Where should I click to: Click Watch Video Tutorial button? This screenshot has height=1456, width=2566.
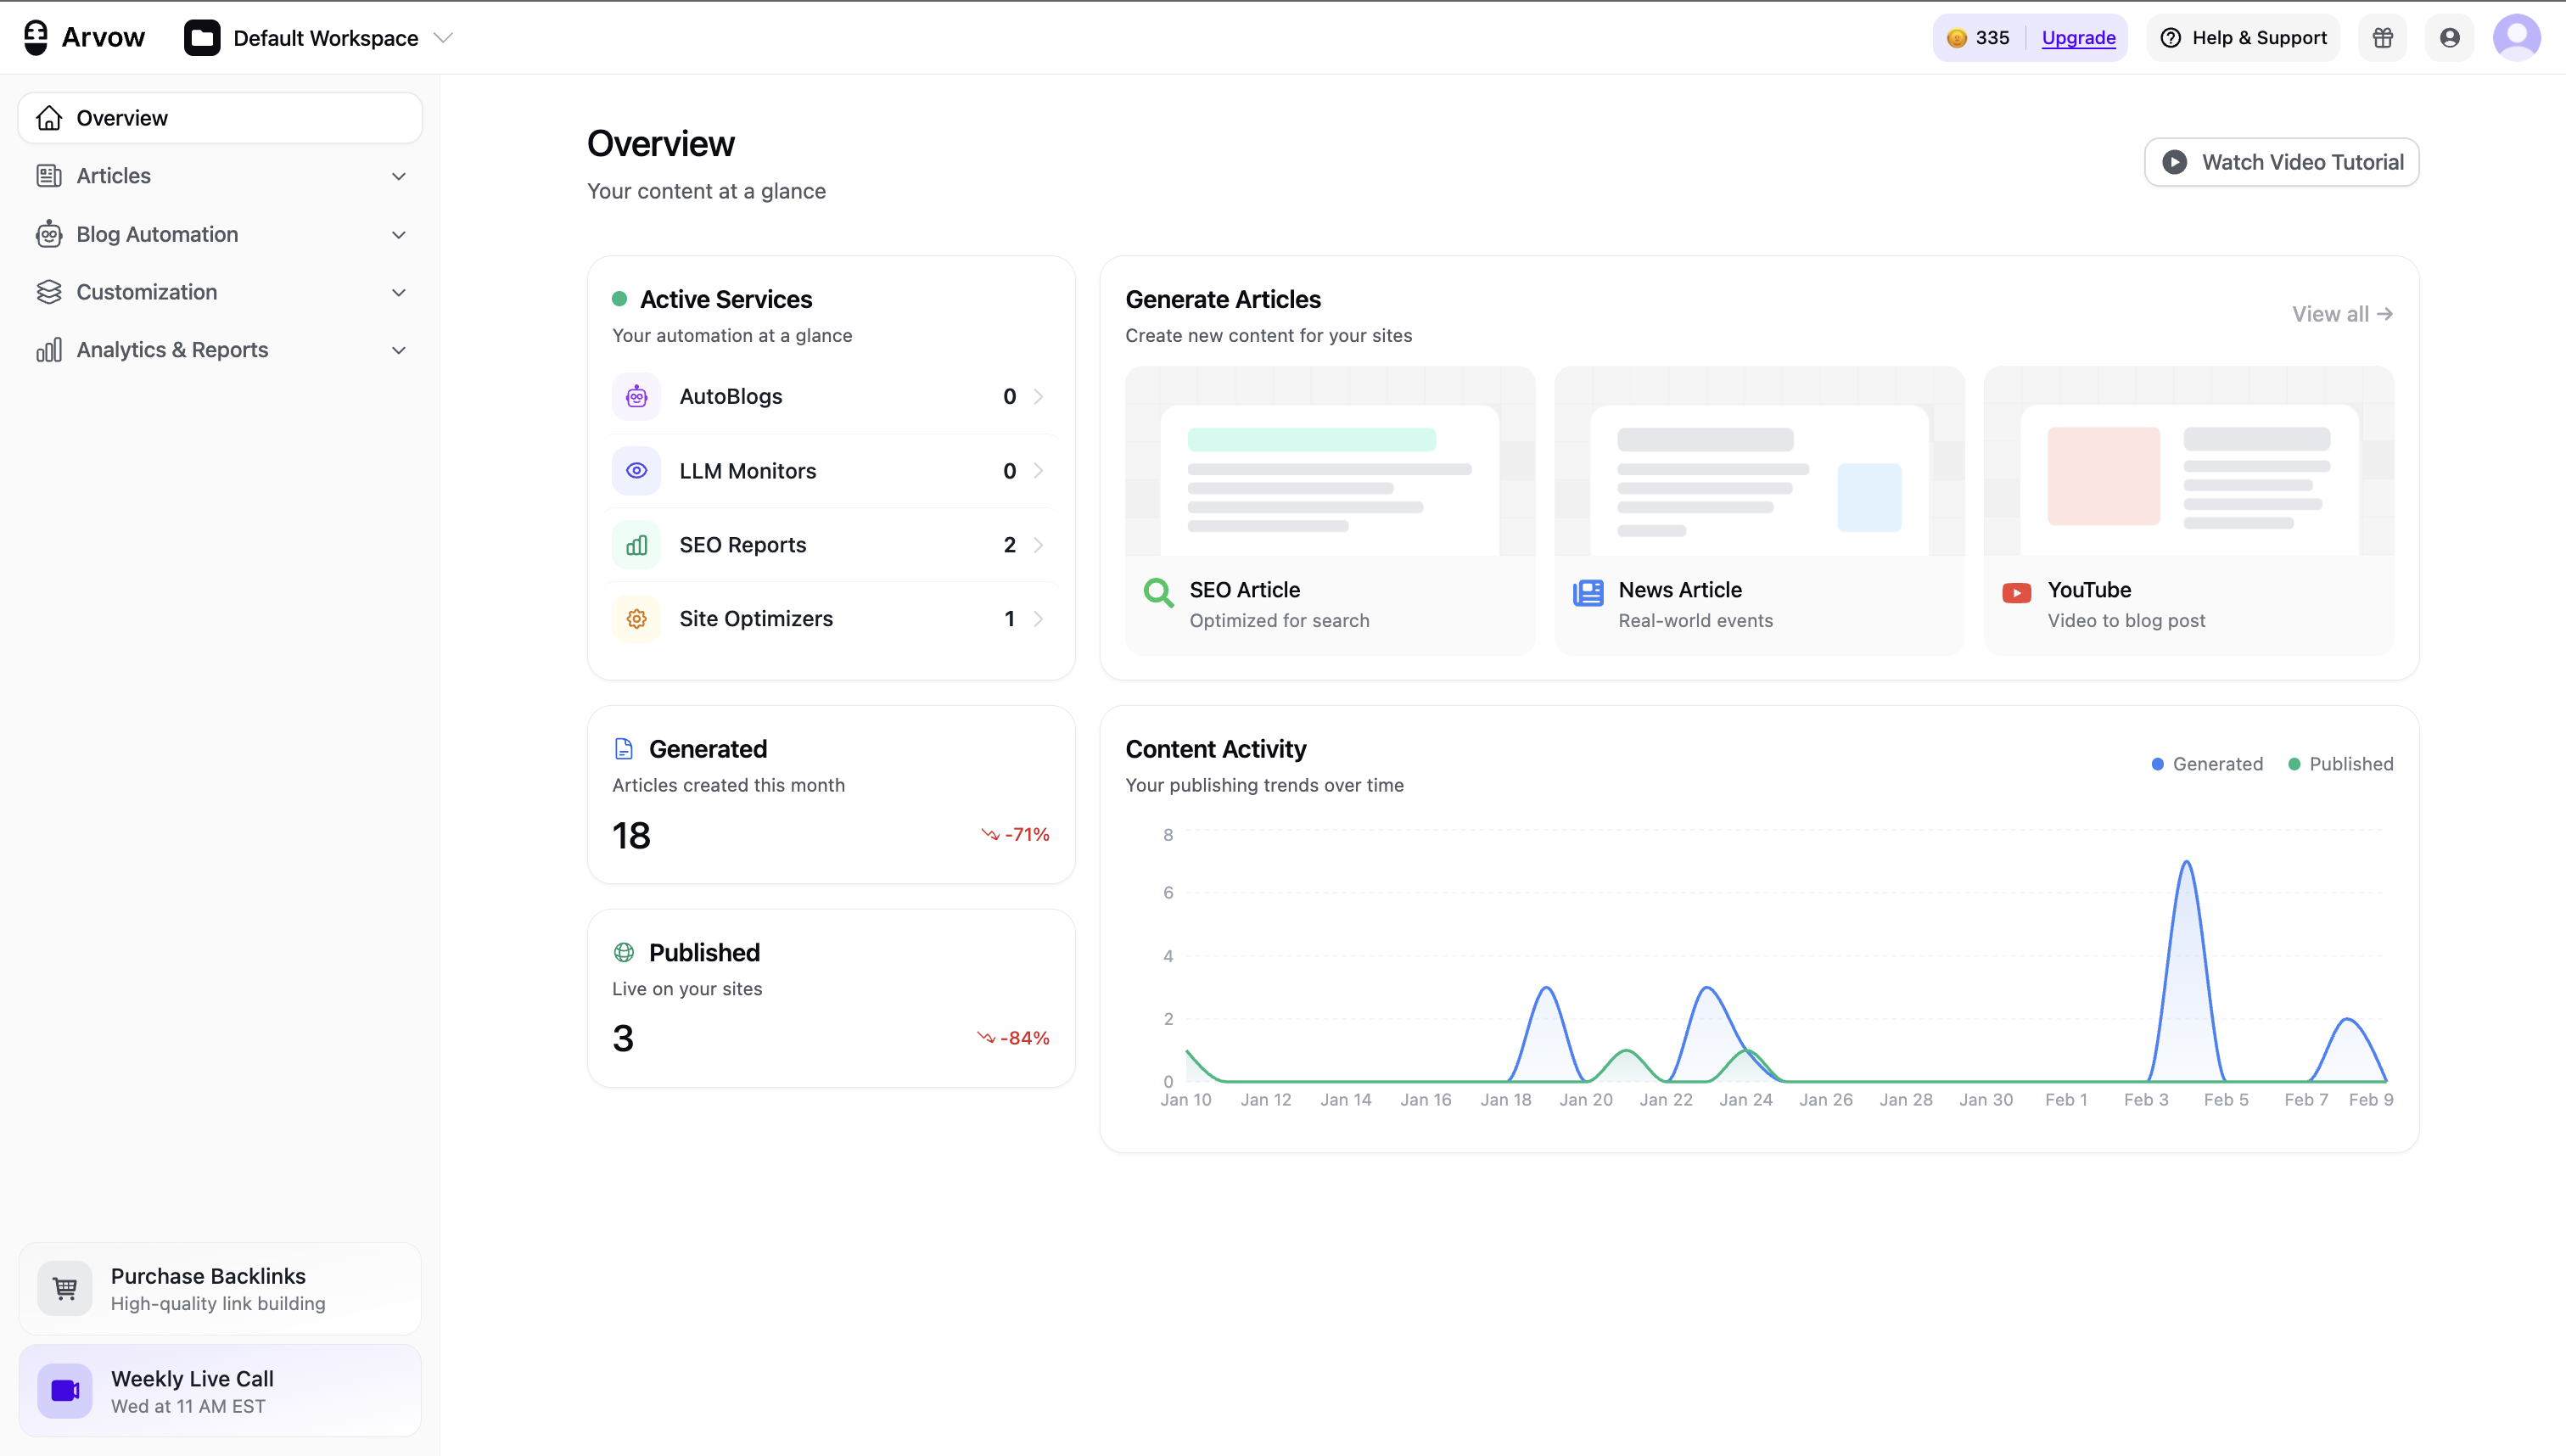pyautogui.click(x=2281, y=161)
